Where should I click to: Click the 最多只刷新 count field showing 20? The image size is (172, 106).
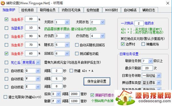(x=147, y=68)
